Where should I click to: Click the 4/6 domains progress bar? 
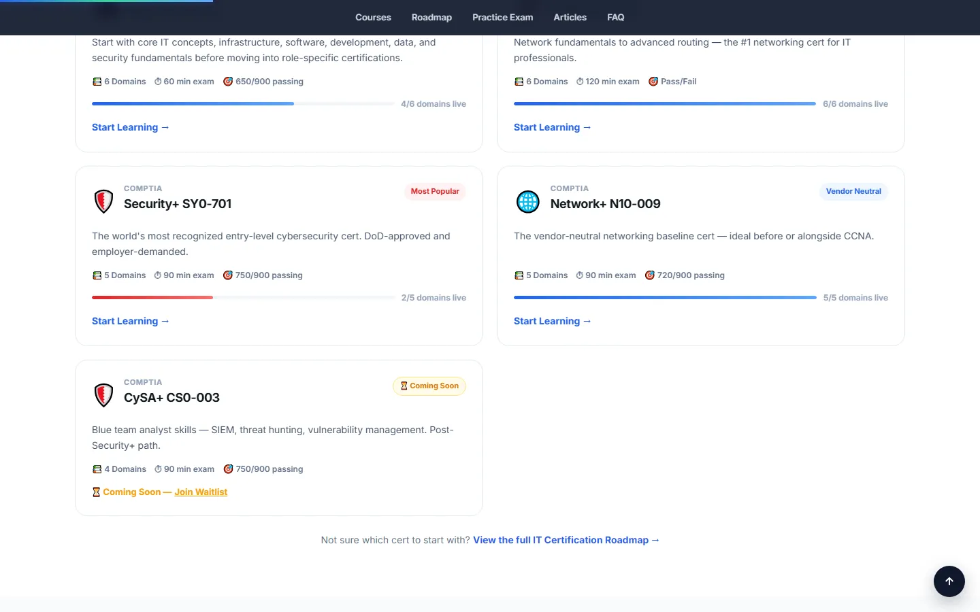[243, 104]
